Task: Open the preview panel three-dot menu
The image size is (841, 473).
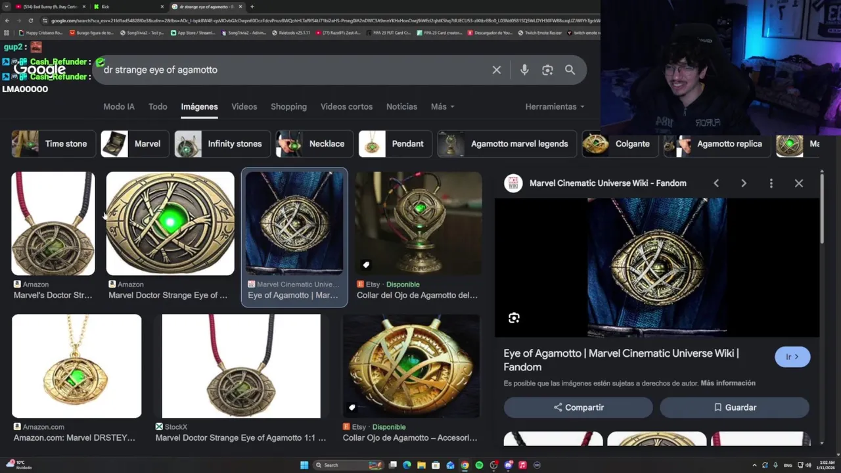Action: [x=771, y=183]
